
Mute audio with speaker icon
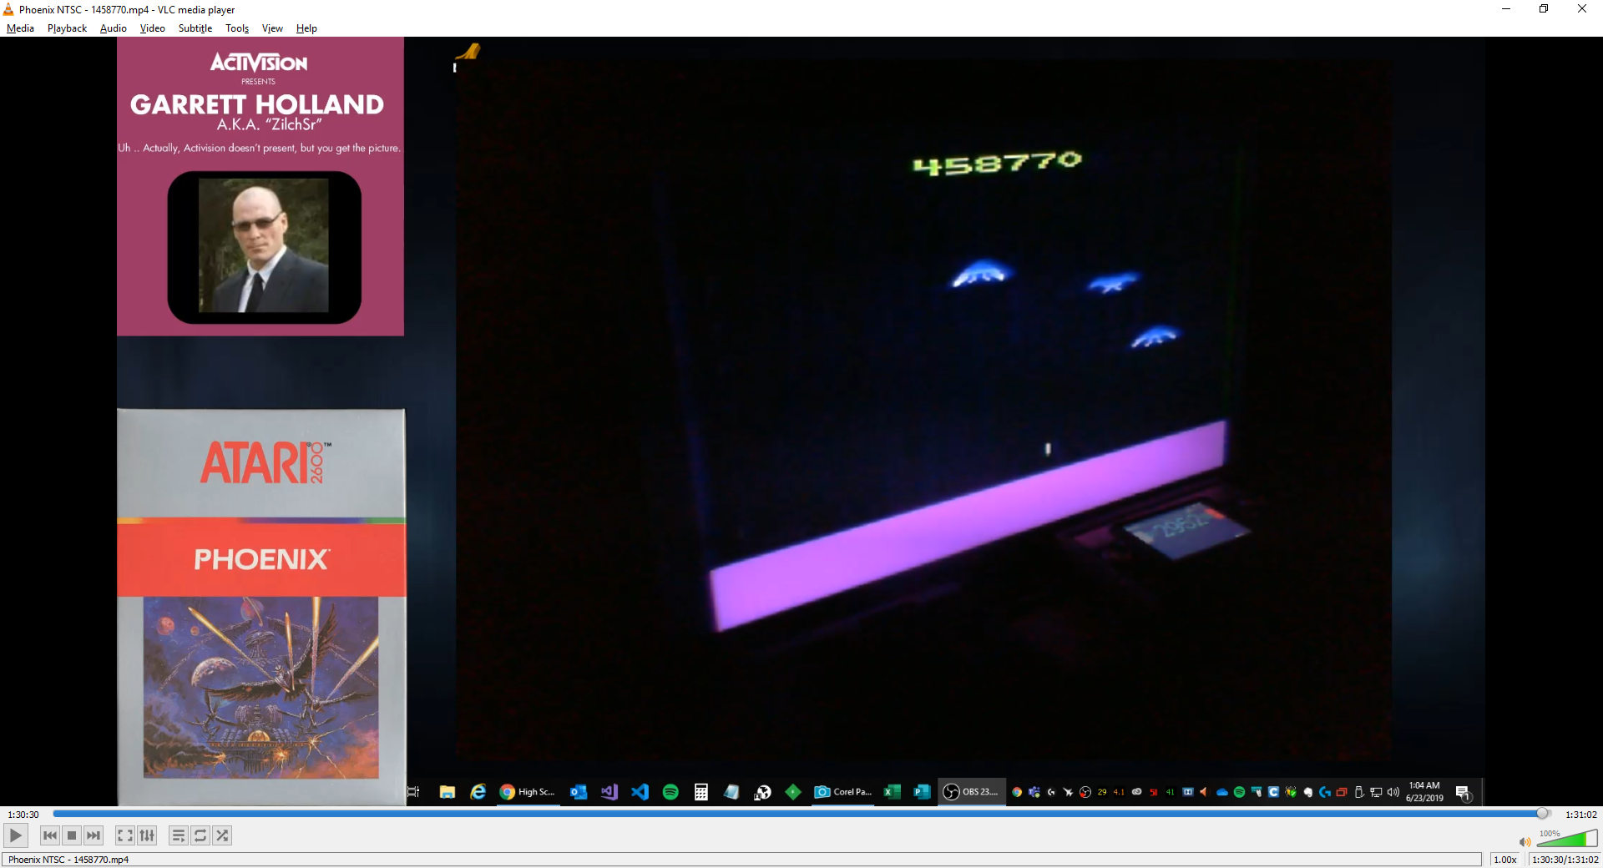[1525, 841]
